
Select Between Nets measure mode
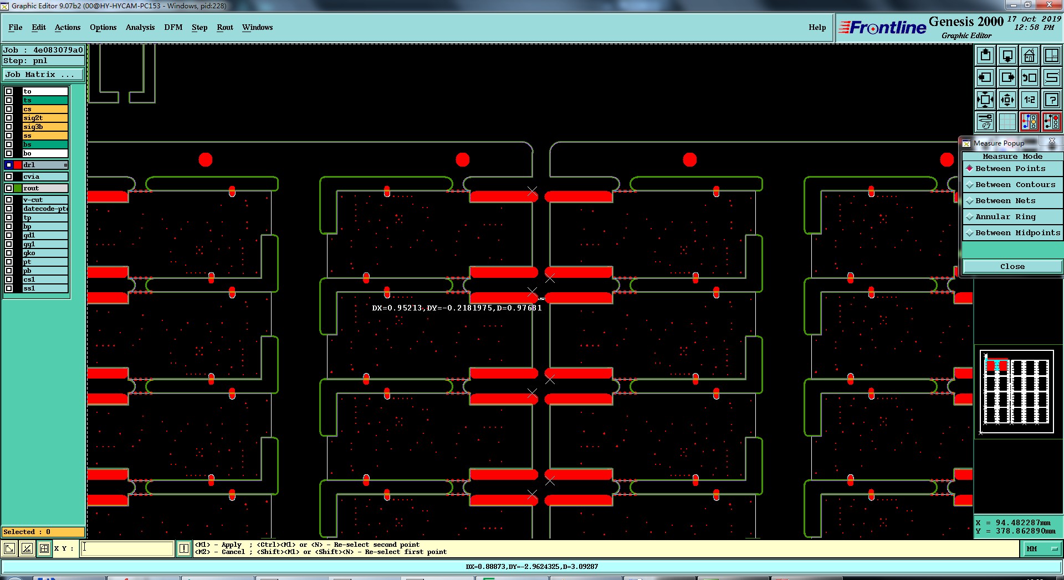tap(1012, 201)
